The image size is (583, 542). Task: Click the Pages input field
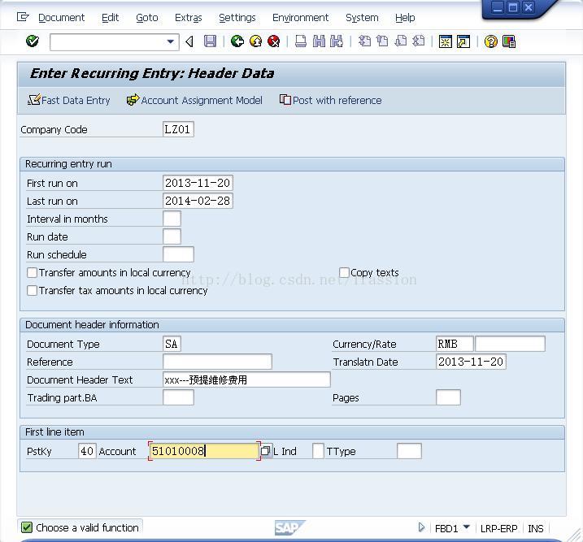pyautogui.click(x=448, y=397)
